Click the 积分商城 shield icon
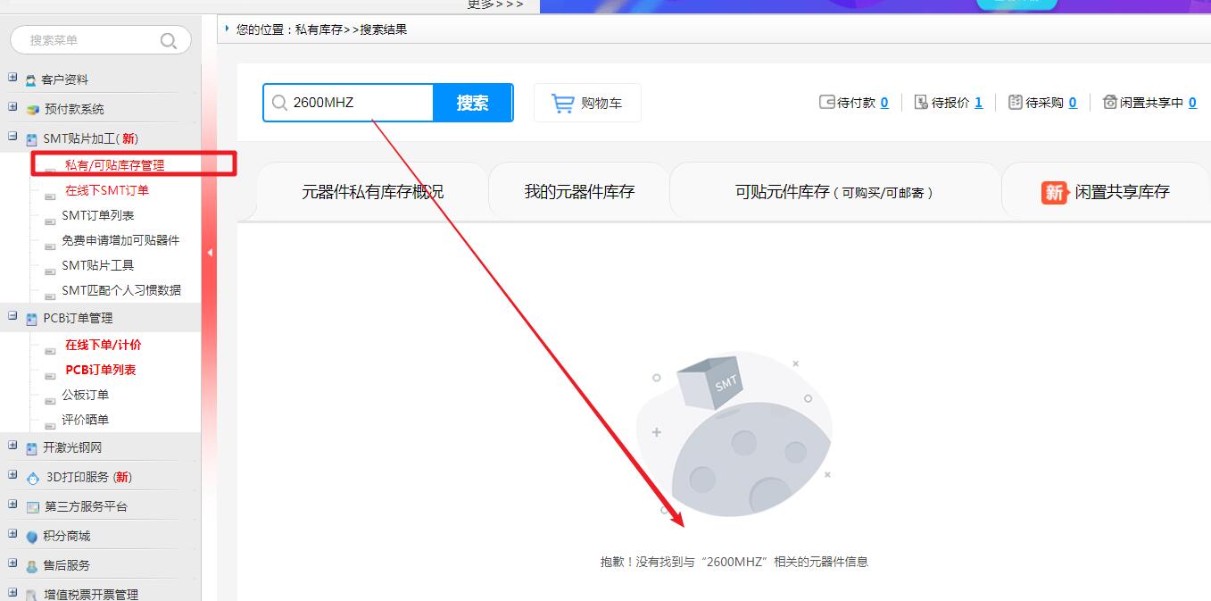 pos(32,537)
